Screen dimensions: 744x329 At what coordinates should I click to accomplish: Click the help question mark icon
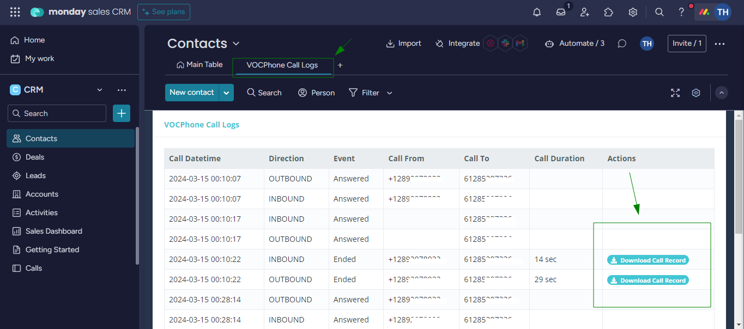pyautogui.click(x=681, y=12)
